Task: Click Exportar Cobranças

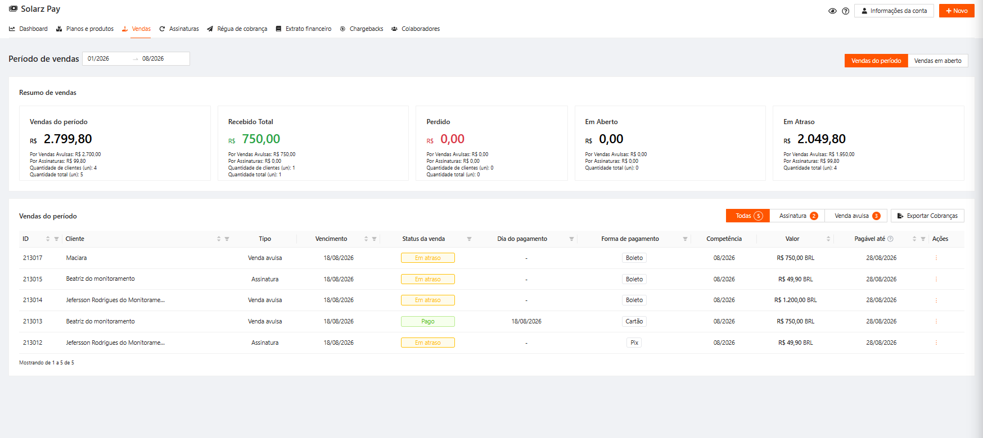Action: [x=927, y=216]
